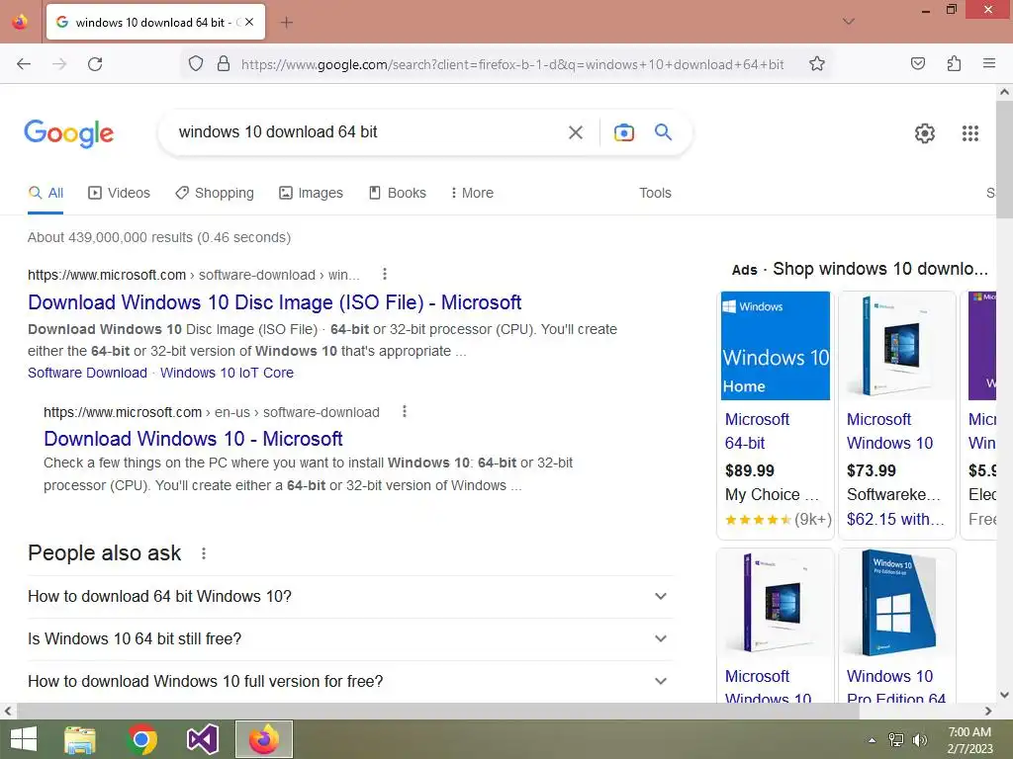Open the Windows 10 Home product image
Image resolution: width=1013 pixels, height=759 pixels.
tap(776, 345)
